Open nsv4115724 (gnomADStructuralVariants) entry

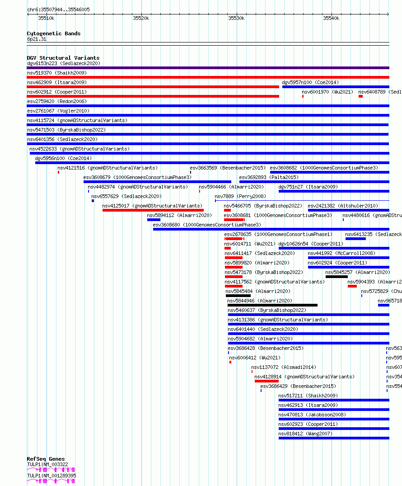pyautogui.click(x=77, y=120)
